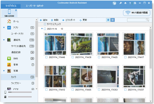Click the 更新 label
This screenshot has height=104, width=154.
coord(85,20)
